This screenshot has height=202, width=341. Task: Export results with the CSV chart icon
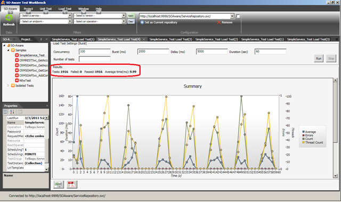pos(59,184)
